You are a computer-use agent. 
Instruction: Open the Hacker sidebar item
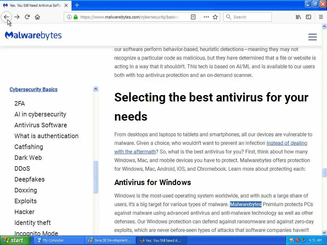(x=24, y=212)
